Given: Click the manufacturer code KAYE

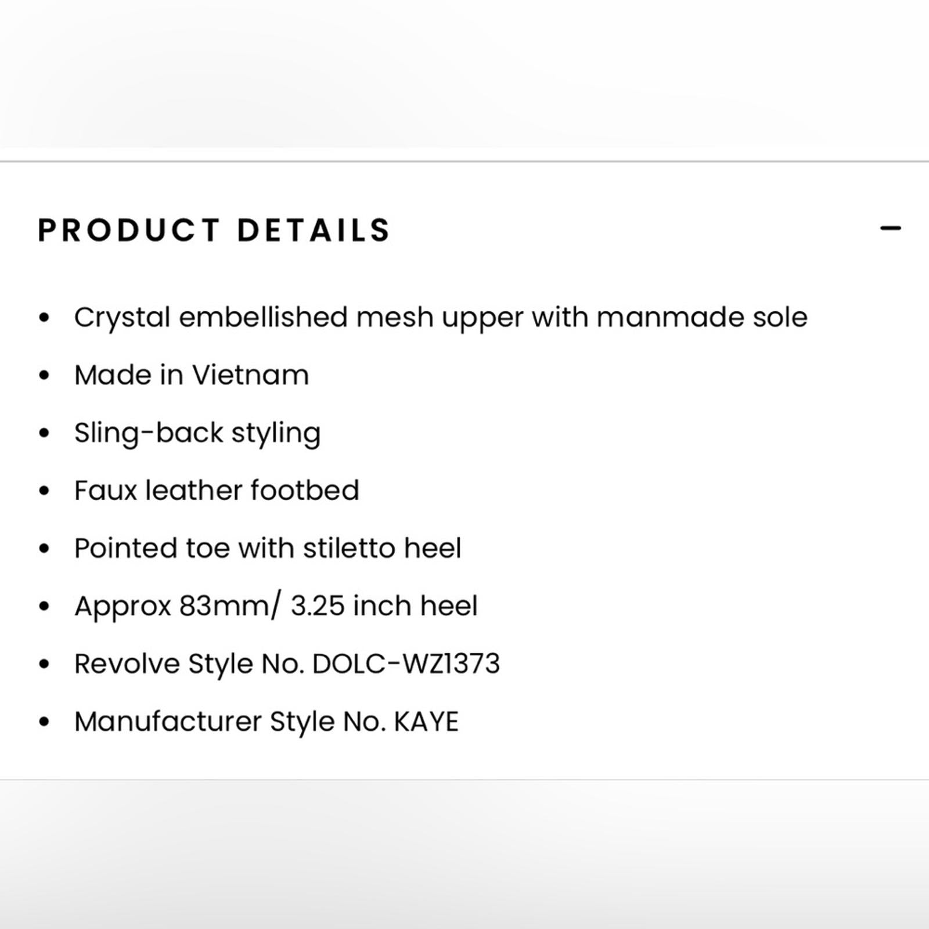Looking at the screenshot, I should coord(426,722).
